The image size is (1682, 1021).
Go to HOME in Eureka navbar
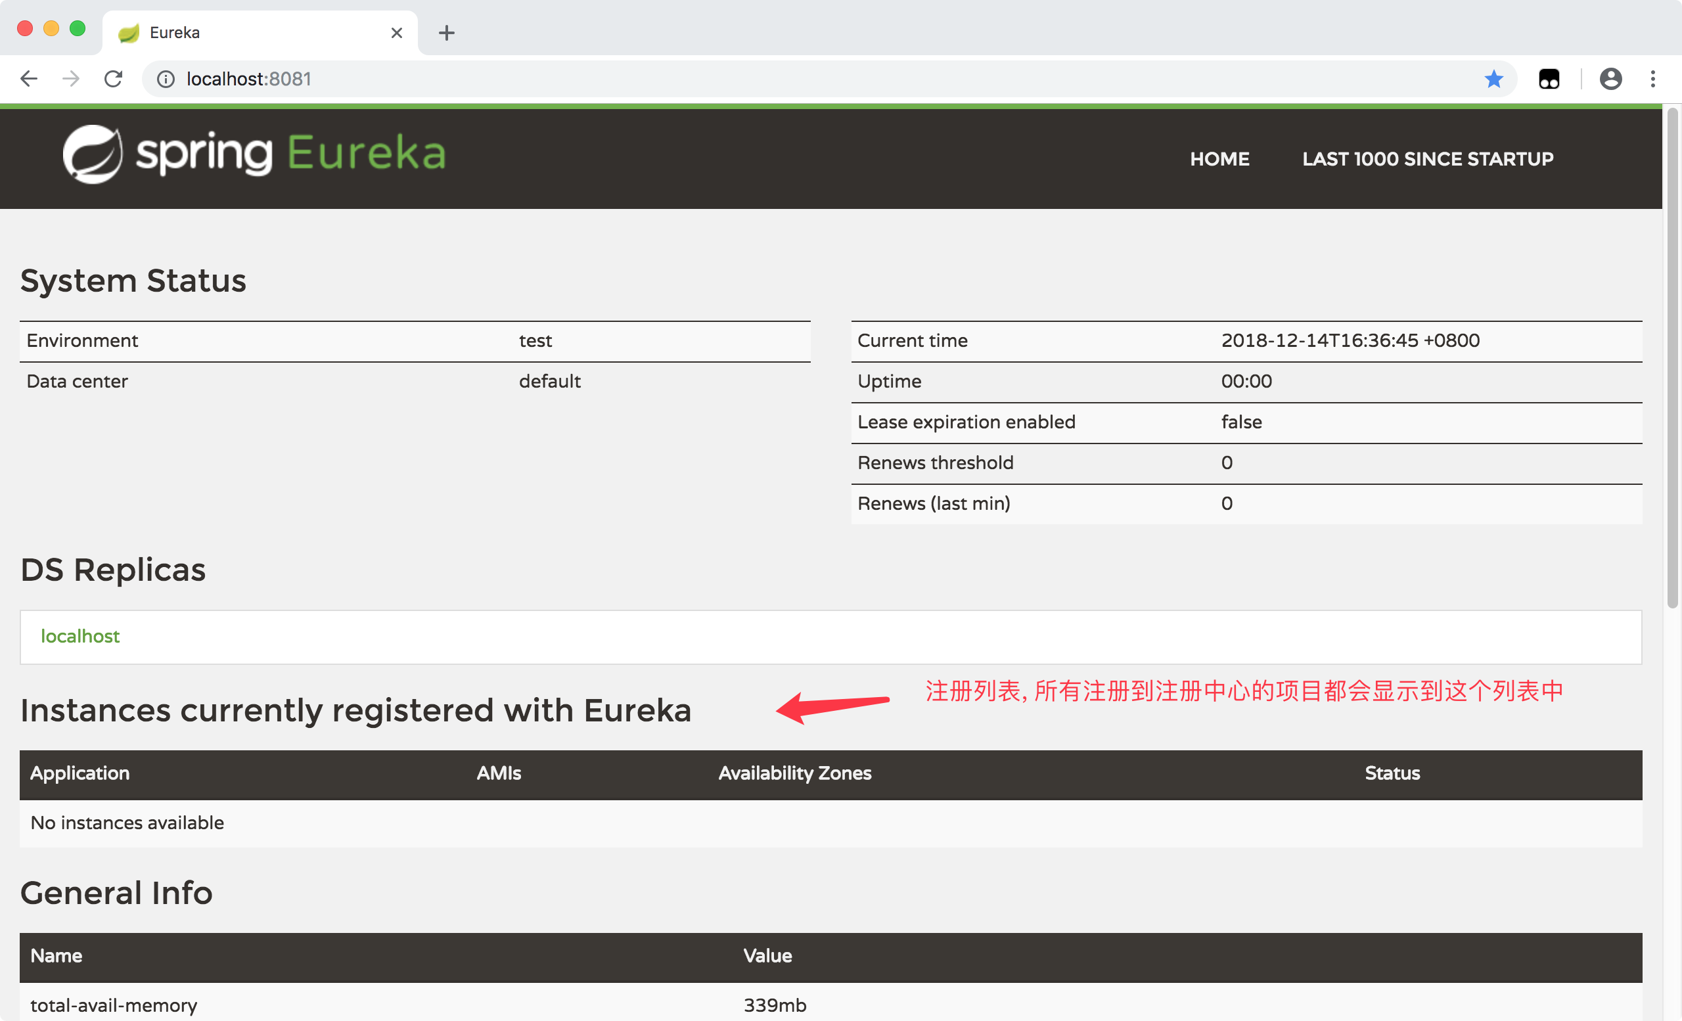pyautogui.click(x=1219, y=159)
